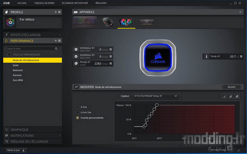Select the Extreme cooling mode
The height and width of the screenshot is (154, 247).
[32, 75]
